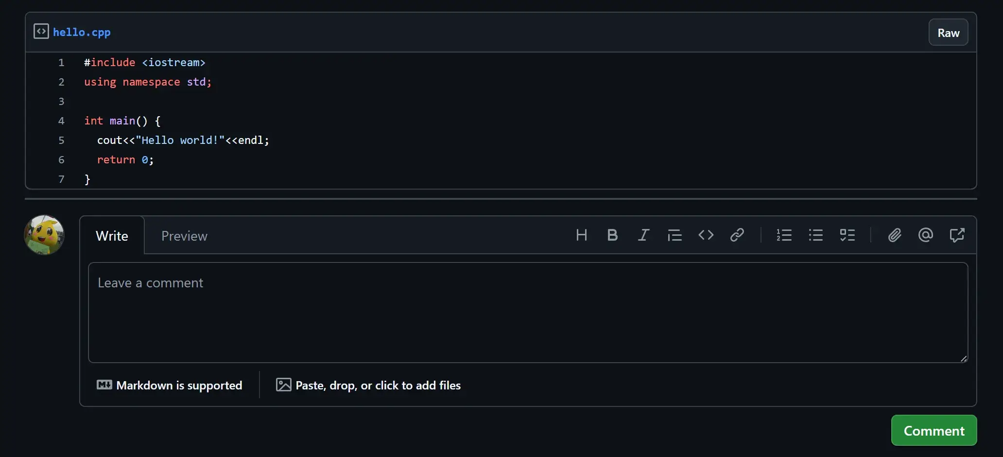This screenshot has height=457, width=1003.
Task: Select the Write tab
Action: click(112, 236)
